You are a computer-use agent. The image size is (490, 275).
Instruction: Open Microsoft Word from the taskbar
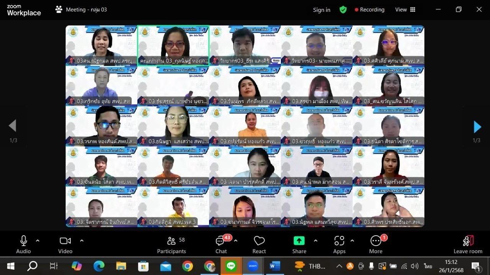click(274, 266)
